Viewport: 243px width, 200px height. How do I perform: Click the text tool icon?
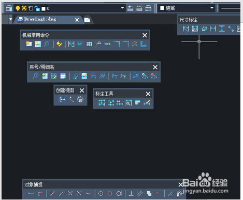tap(107, 44)
